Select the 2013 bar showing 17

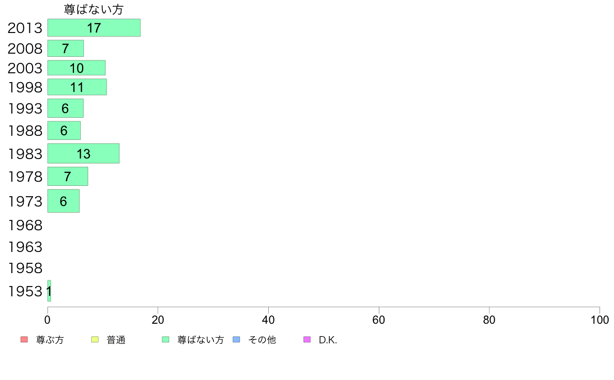coord(94,28)
